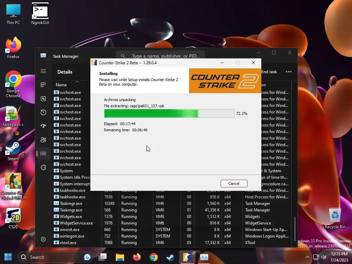Open App history page in Task Manager

43,112
